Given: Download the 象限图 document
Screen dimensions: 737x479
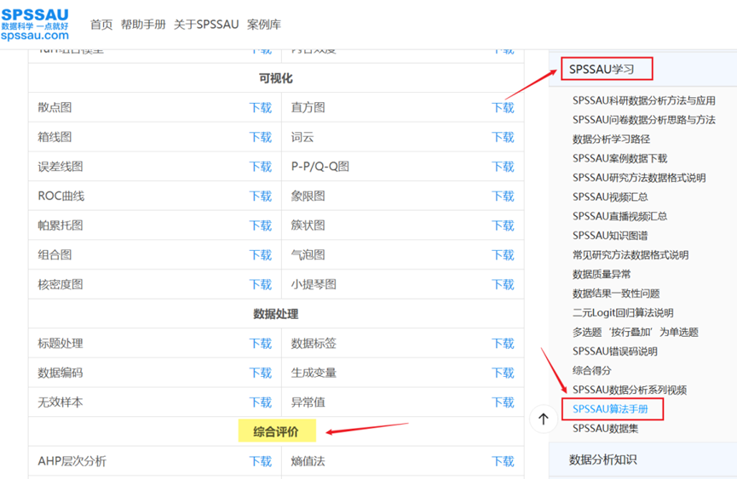Looking at the screenshot, I should (x=503, y=196).
